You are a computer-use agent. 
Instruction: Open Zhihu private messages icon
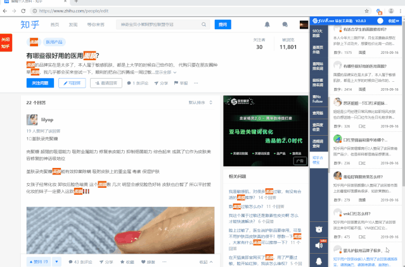pyautogui.click(x=285, y=25)
